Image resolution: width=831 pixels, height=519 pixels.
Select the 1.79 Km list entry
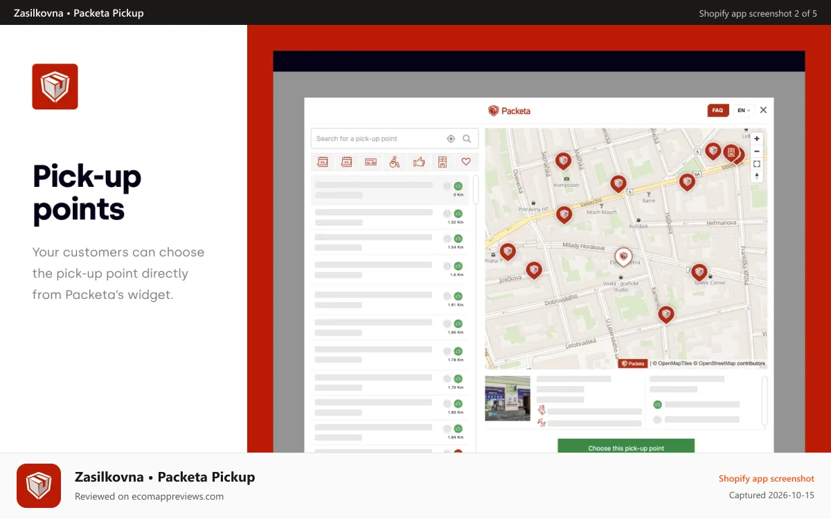coord(390,382)
